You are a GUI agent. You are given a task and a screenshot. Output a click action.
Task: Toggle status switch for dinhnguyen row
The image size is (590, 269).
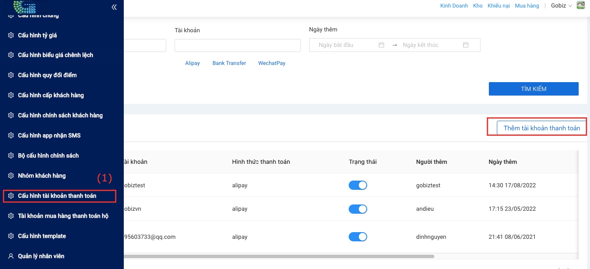click(358, 237)
